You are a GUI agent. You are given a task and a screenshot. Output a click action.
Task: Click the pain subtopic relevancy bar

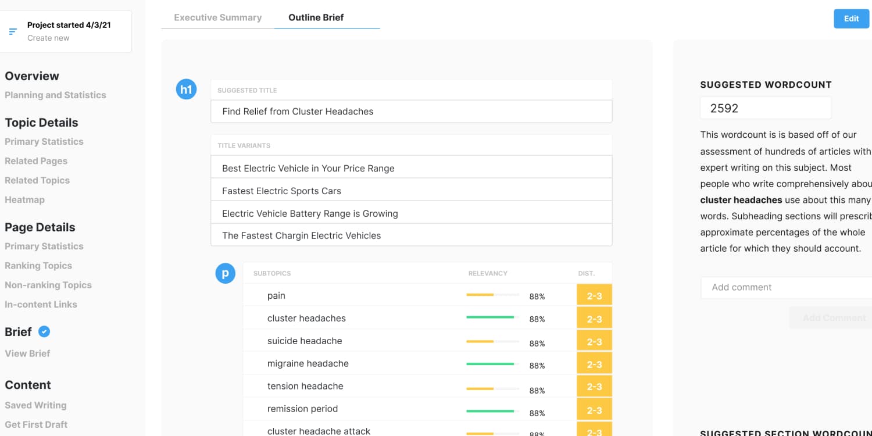[492, 295]
